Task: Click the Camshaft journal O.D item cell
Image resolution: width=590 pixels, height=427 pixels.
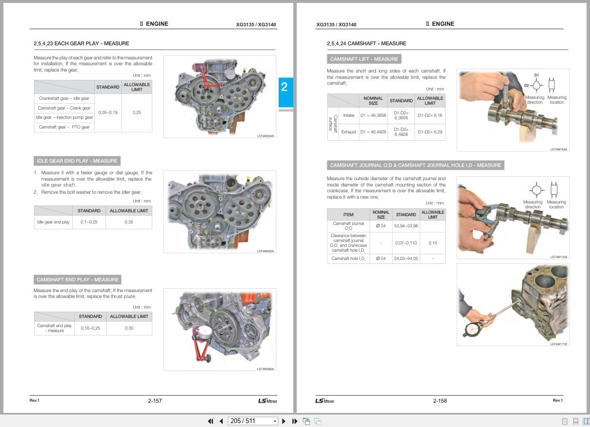Action: pos(348,226)
